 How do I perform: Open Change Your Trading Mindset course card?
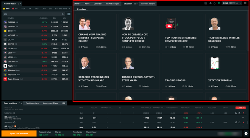click(x=96, y=32)
